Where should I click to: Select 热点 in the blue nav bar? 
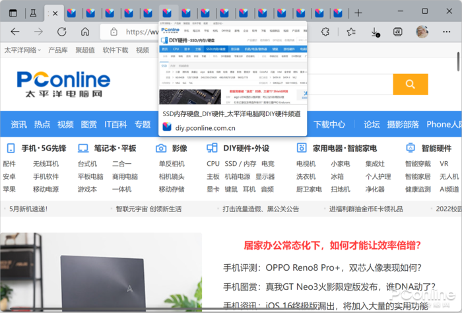(42, 124)
